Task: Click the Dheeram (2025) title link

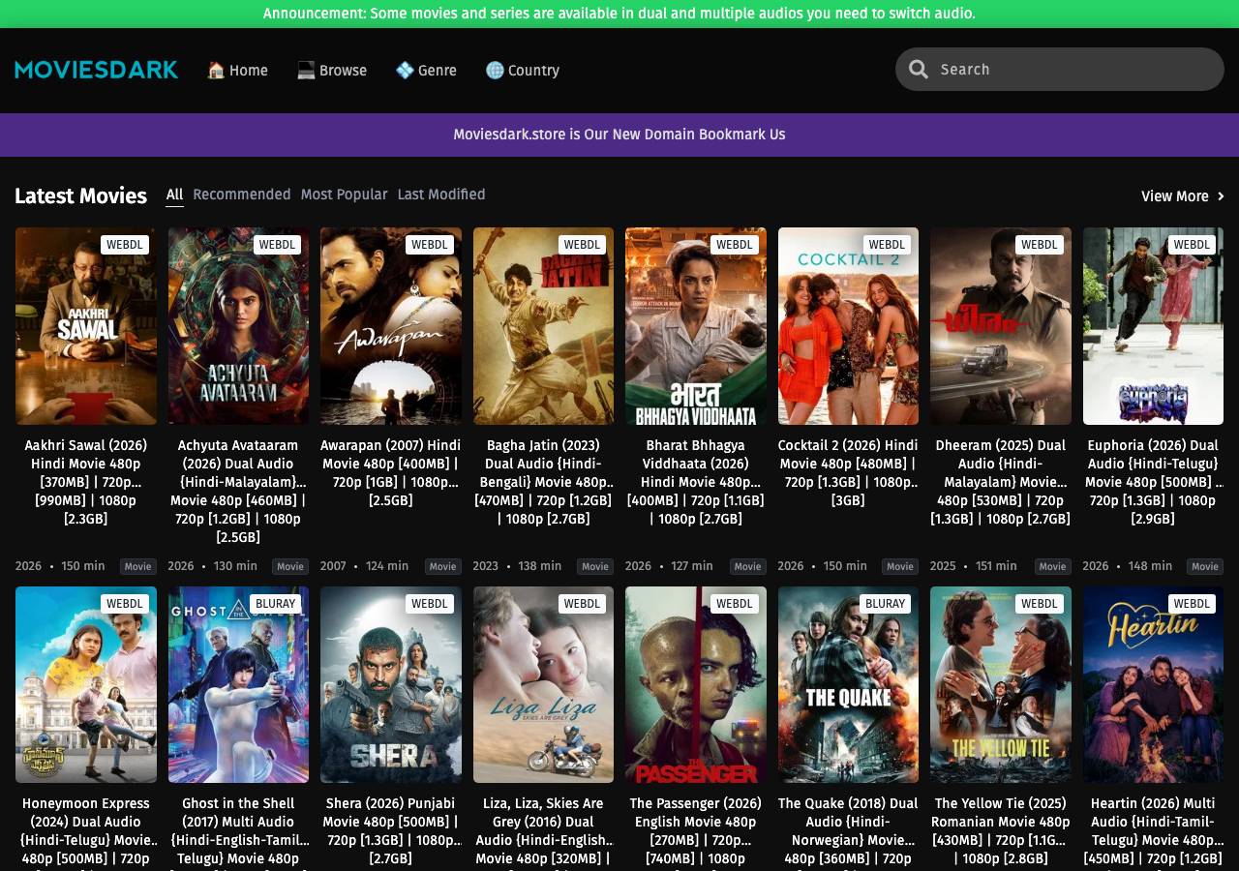Action: 1001,482
